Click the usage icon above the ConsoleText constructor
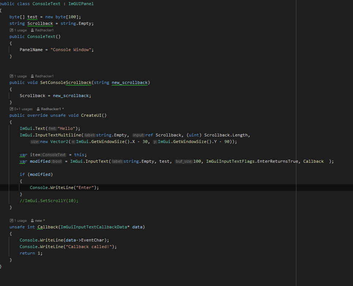The width and height of the screenshot is (353, 286). 11,30
